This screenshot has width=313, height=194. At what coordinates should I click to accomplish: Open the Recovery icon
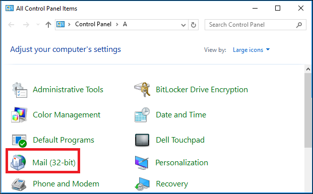[142, 184]
